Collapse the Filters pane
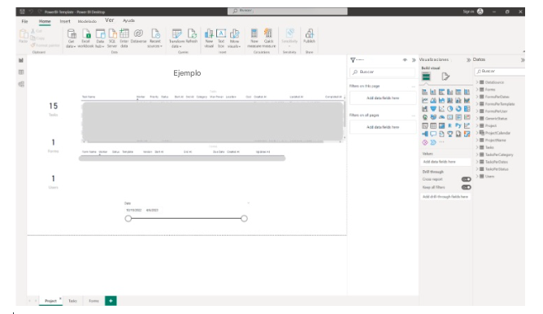Image resolution: width=543 pixels, height=314 pixels. (414, 60)
